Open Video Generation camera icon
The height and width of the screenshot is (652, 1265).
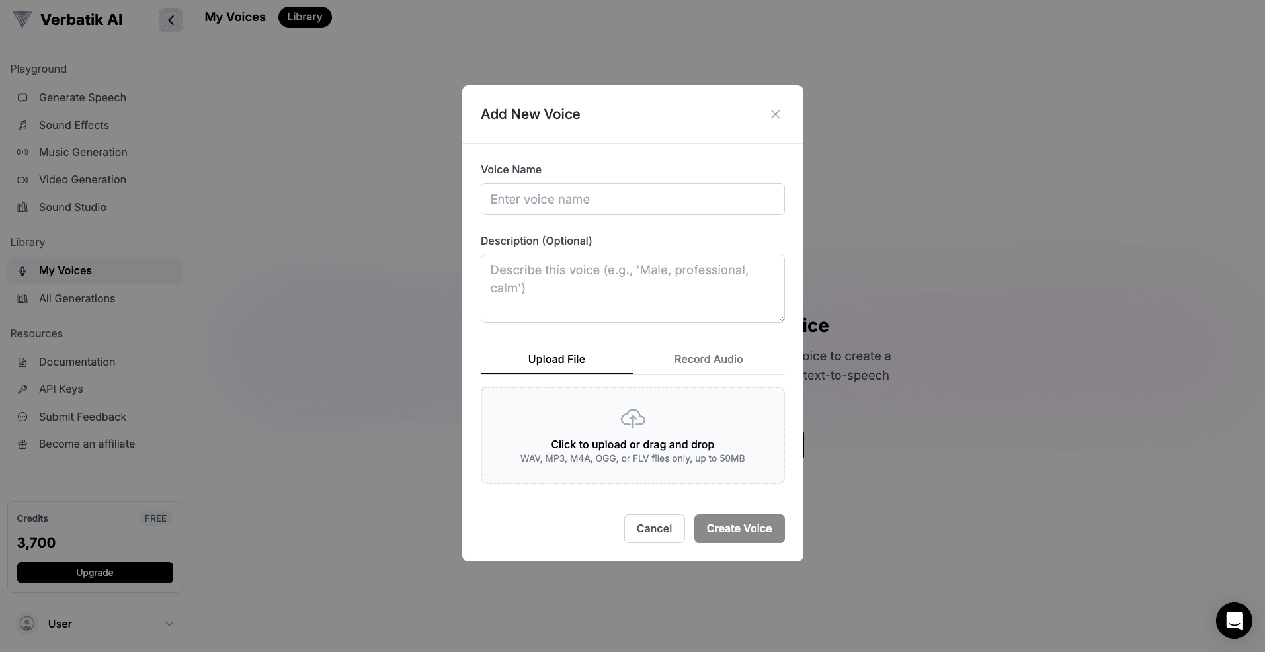(22, 180)
